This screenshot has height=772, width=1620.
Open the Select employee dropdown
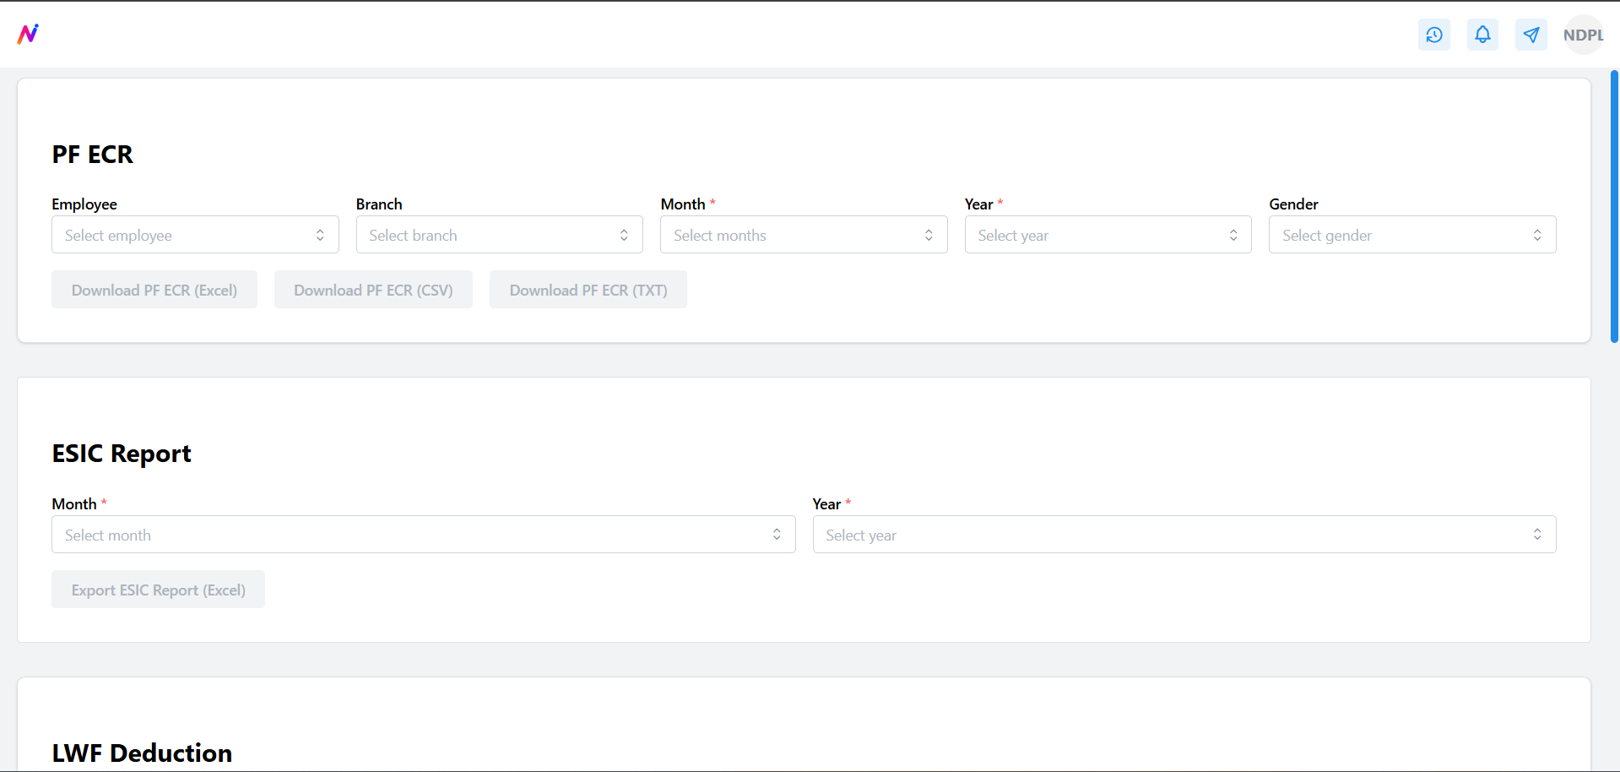(x=195, y=235)
